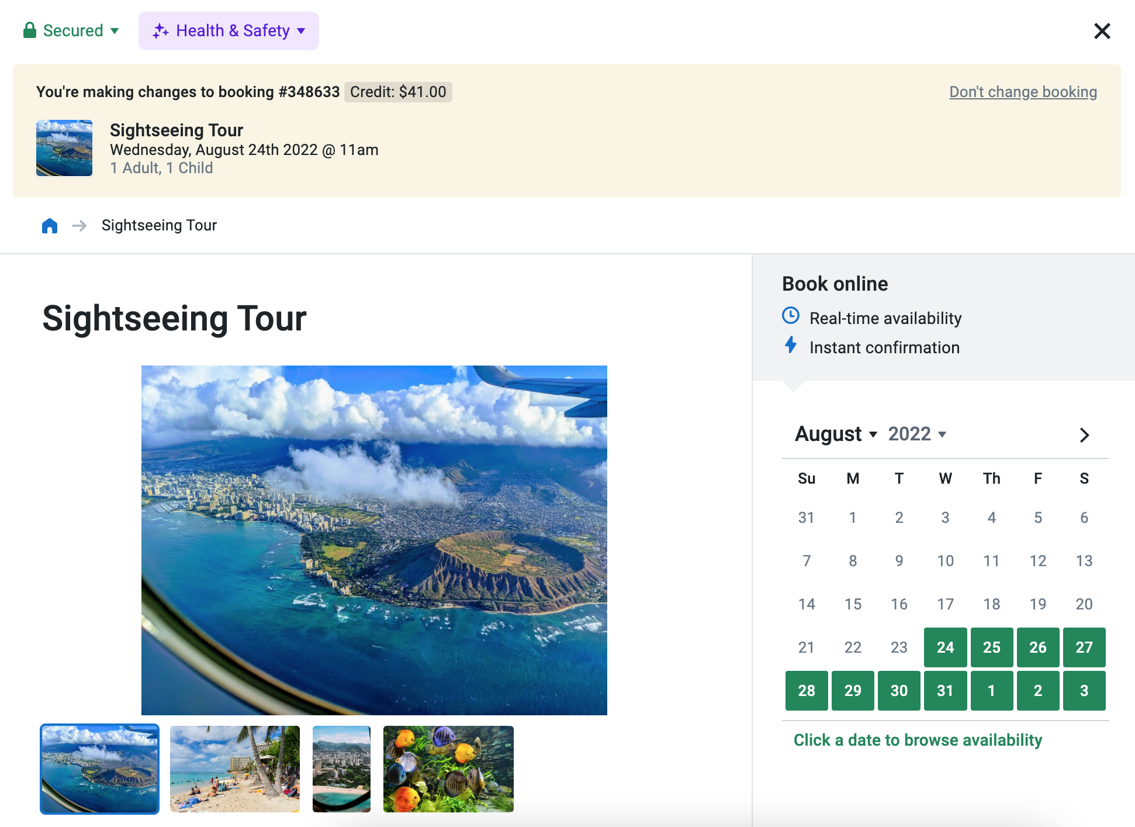Open the city skyline thumbnail
This screenshot has height=827, width=1135.
341,769
